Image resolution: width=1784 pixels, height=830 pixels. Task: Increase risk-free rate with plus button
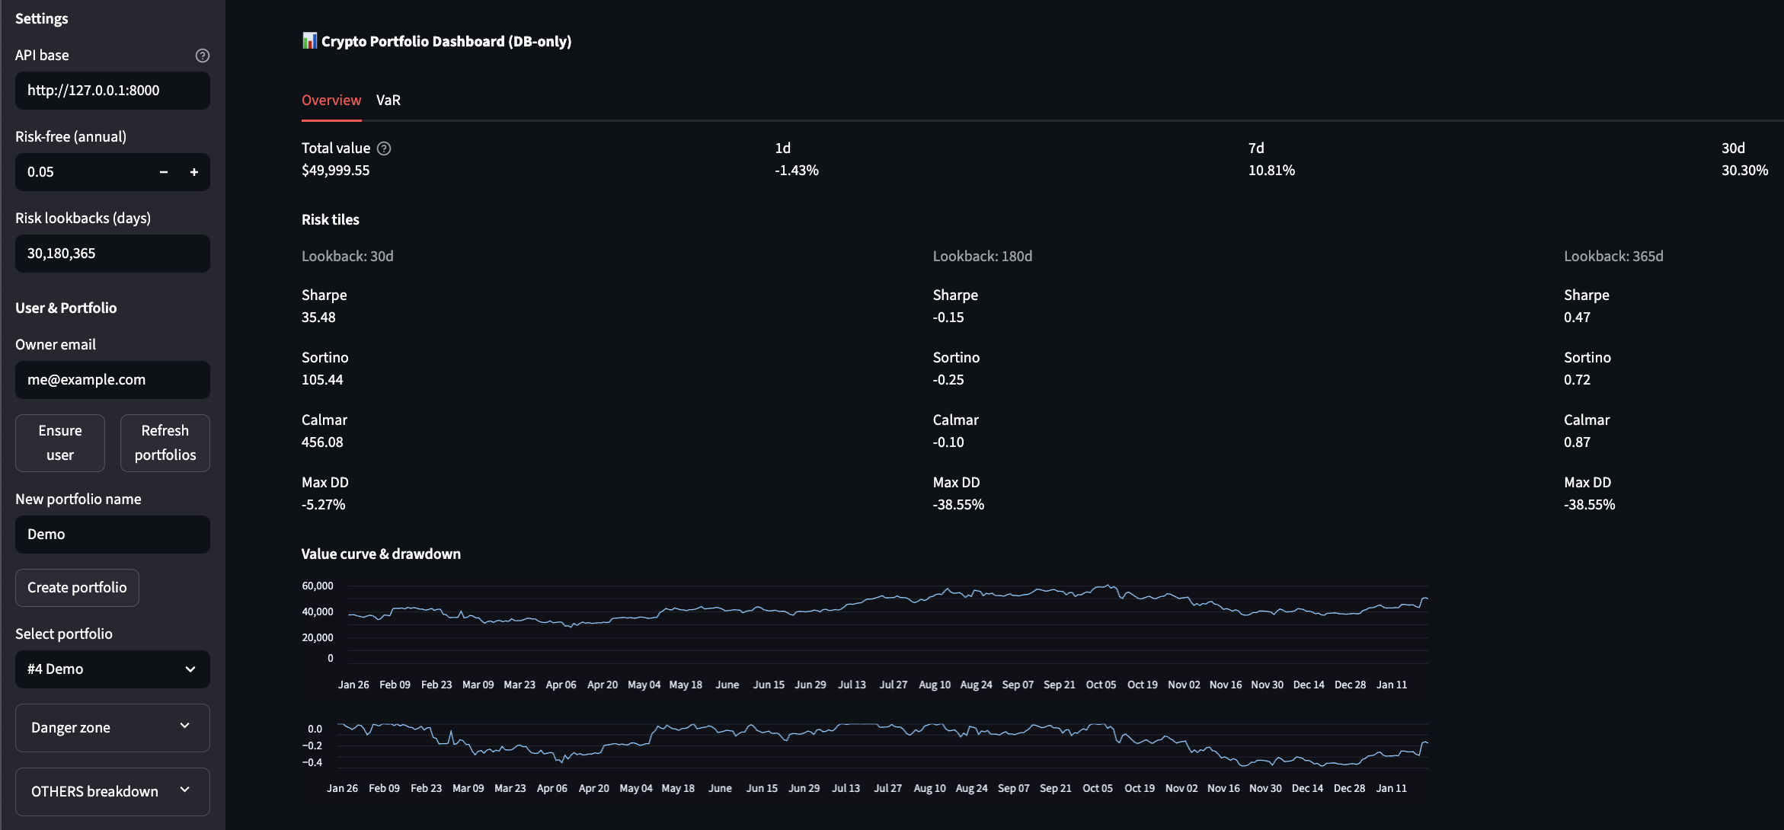tap(194, 172)
